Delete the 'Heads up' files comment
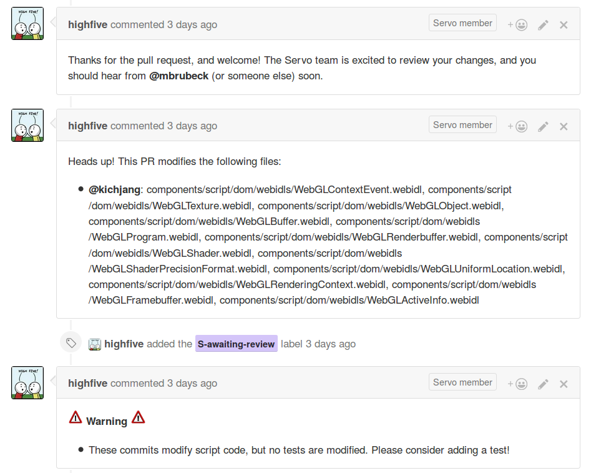The width and height of the screenshot is (591, 473). [564, 126]
